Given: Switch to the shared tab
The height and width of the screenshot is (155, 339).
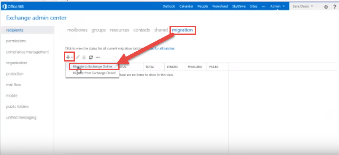Looking at the screenshot, I should click(x=161, y=30).
